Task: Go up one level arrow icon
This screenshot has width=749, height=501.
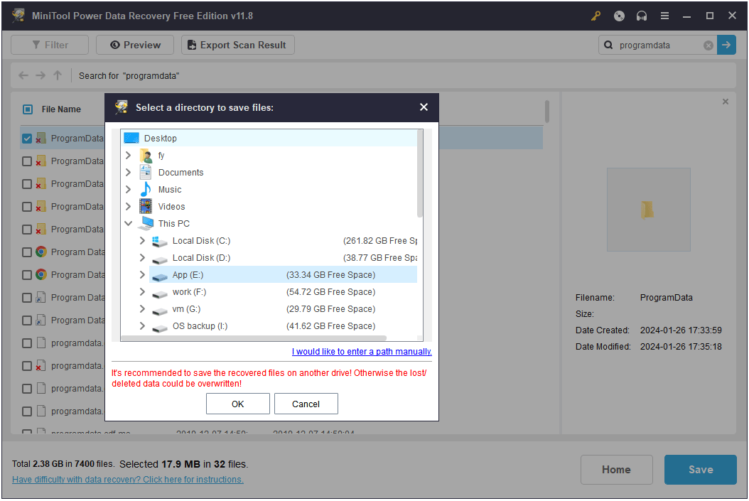Action: (x=58, y=75)
